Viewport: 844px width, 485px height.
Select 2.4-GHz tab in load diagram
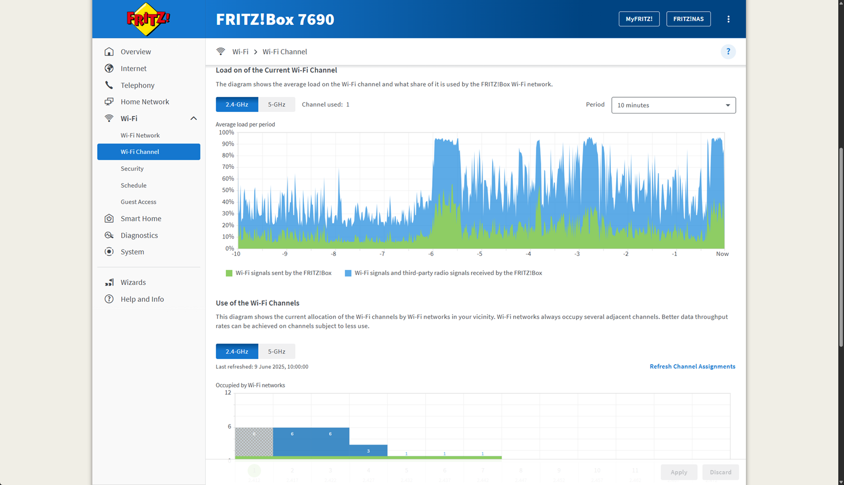(237, 104)
